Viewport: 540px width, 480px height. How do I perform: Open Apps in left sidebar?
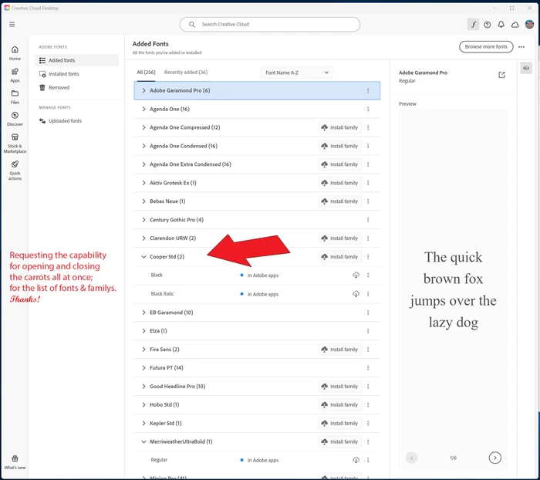click(x=15, y=75)
